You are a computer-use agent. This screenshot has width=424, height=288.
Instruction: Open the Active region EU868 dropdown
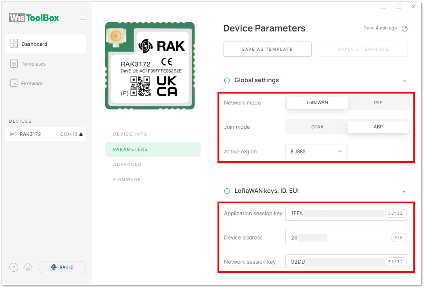click(316, 151)
